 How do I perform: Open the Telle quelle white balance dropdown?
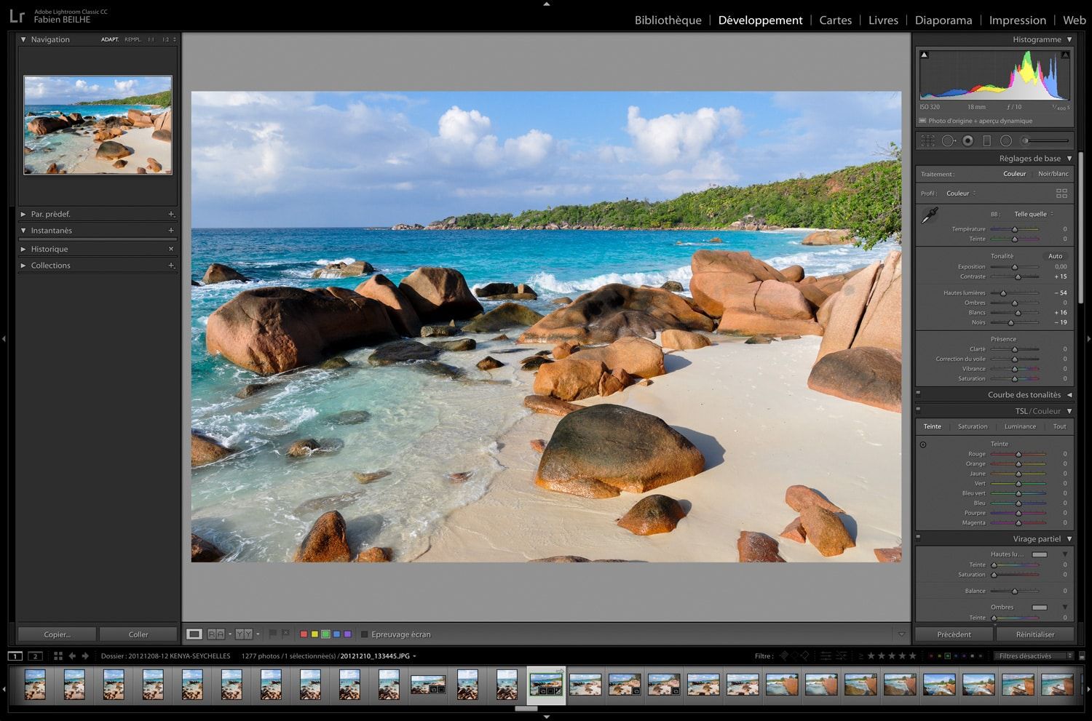[x=1034, y=214]
